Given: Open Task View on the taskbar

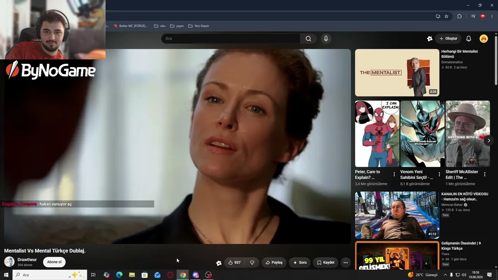Looking at the screenshot, I should (x=93, y=275).
